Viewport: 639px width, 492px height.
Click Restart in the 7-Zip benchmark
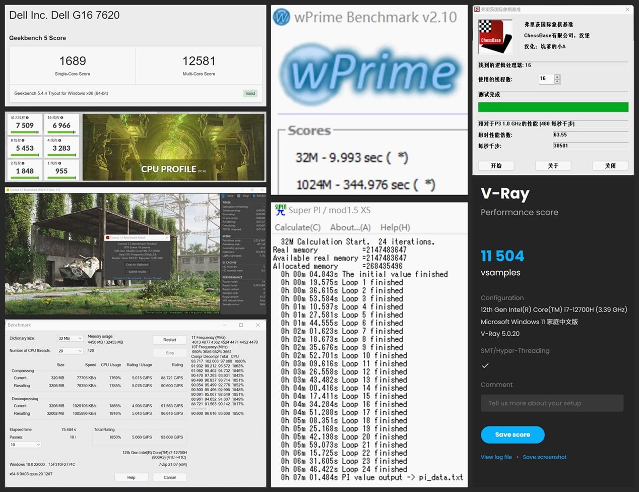pyautogui.click(x=170, y=340)
